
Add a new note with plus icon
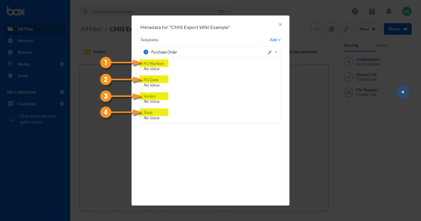[62, 64]
